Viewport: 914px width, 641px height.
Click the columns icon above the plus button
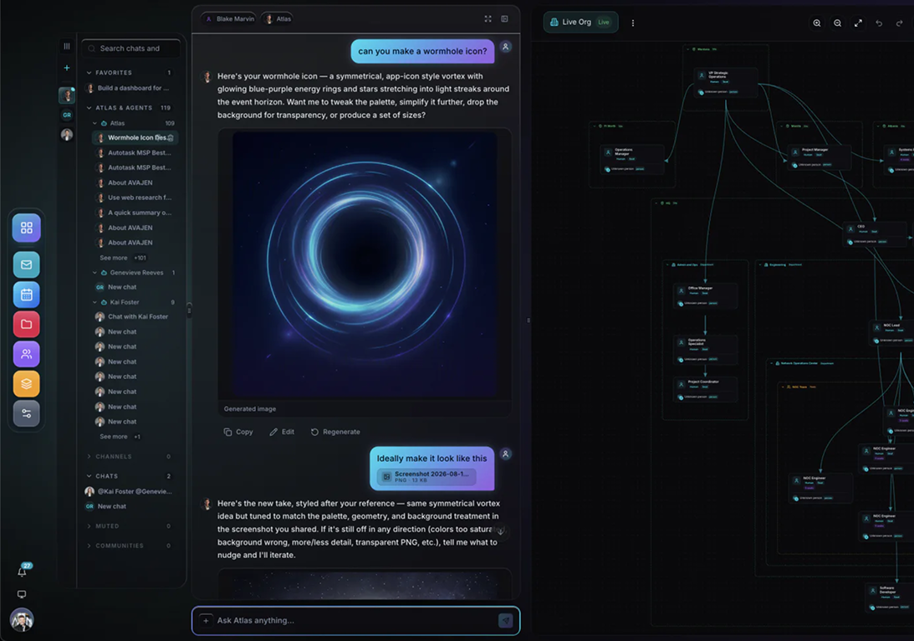66,46
